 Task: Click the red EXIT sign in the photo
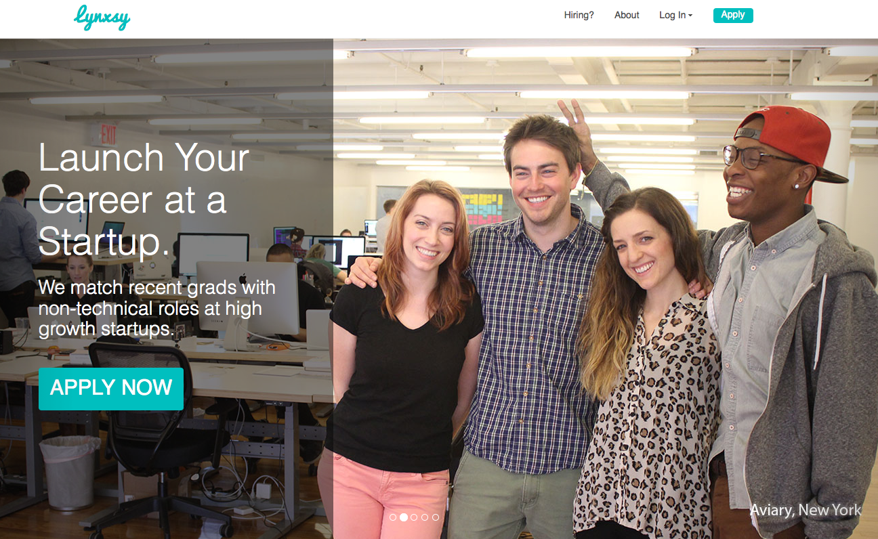tap(105, 134)
